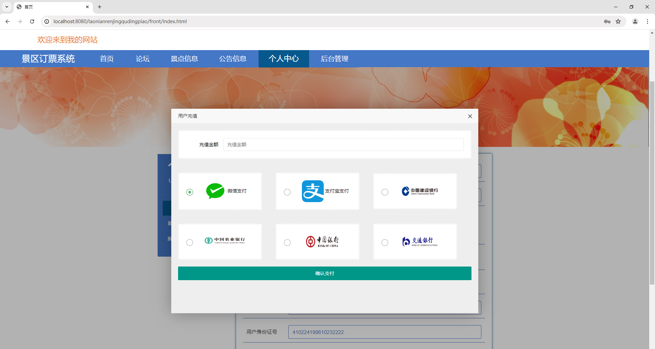This screenshot has height=349, width=655.
Task: Open the tab search dropdown arrow
Action: 6,7
